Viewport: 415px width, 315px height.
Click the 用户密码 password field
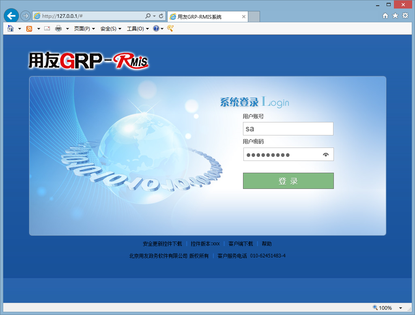[x=288, y=154]
